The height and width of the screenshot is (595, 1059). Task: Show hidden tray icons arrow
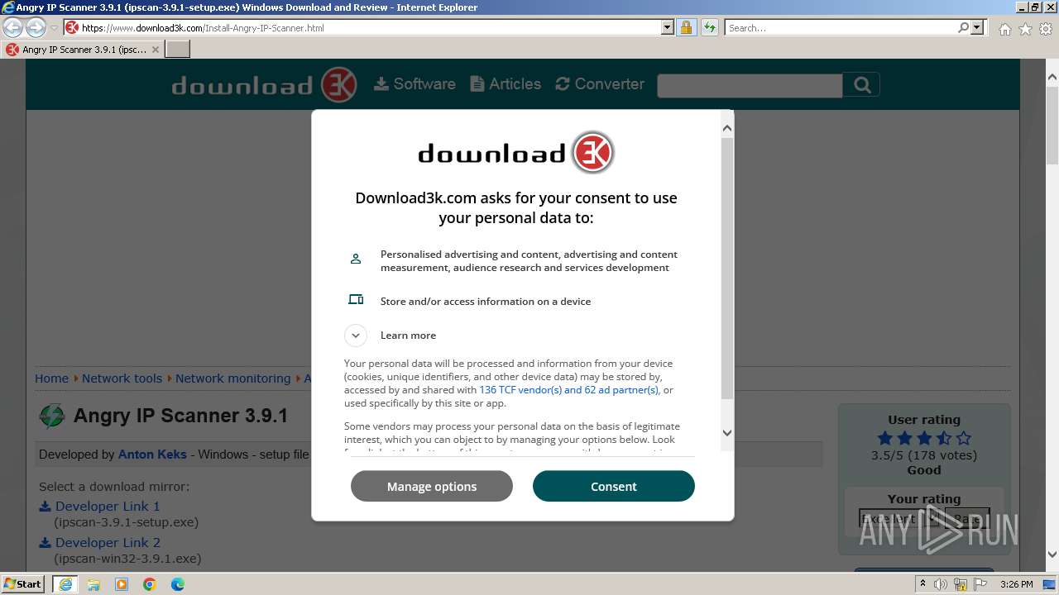[x=922, y=583]
